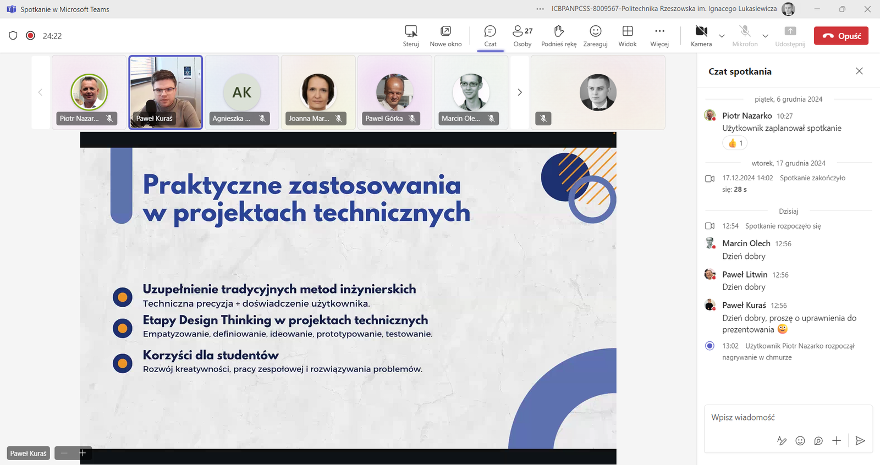Click the thumbs-up reaction on Piotr's message
Viewport: 880px width, 465px height.
(735, 143)
